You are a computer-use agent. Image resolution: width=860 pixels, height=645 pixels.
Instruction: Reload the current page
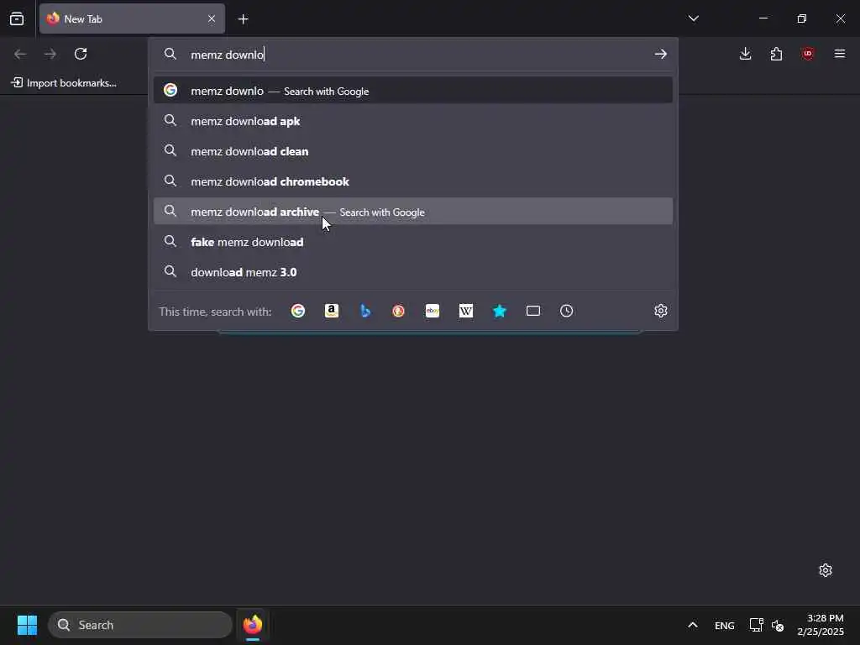pyautogui.click(x=81, y=54)
